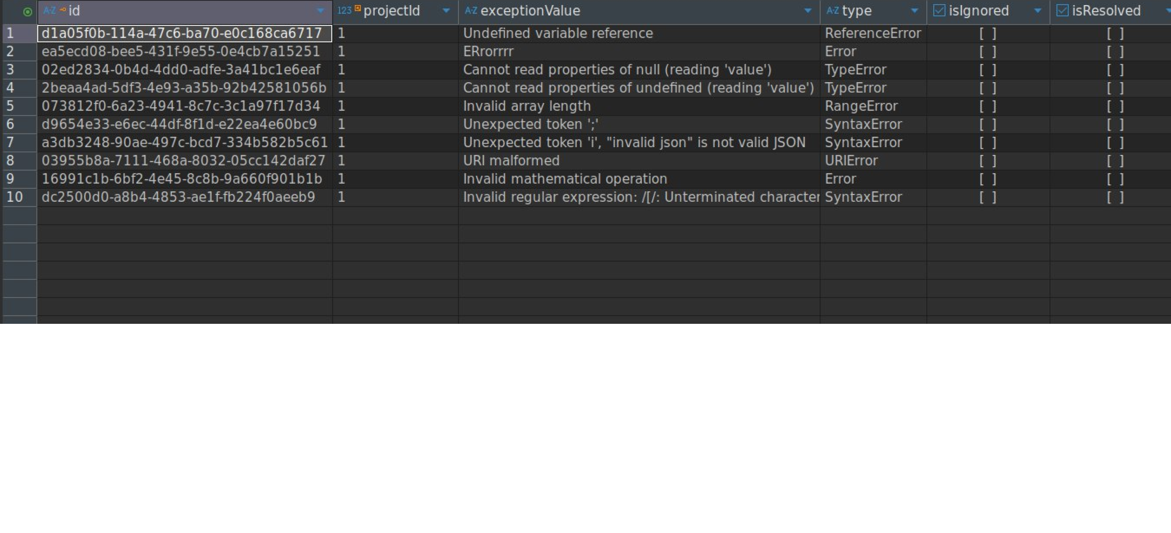Click the string type icon on id column

click(x=49, y=10)
